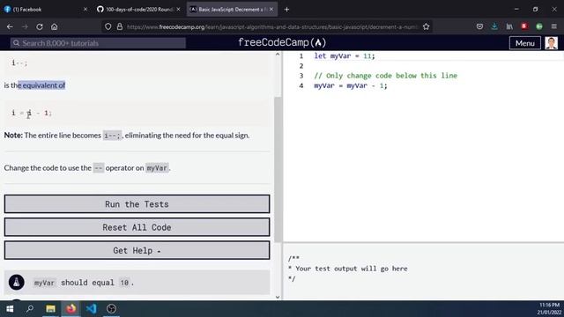
Task: Click the flask test icon beside myVar
Action: coord(16,282)
